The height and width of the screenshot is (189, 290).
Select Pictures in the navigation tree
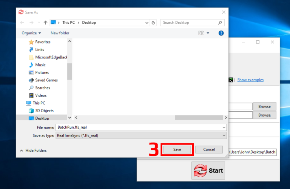(x=42, y=72)
